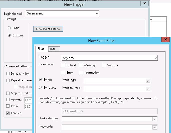Check the Critical event level box
This screenshot has height=133, width=171.
tap(63, 65)
